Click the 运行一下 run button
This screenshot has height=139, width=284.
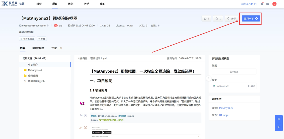(x=251, y=18)
